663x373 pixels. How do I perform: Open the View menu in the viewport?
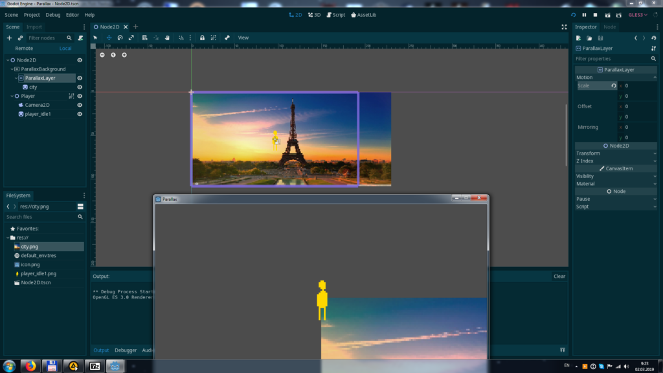243,38
